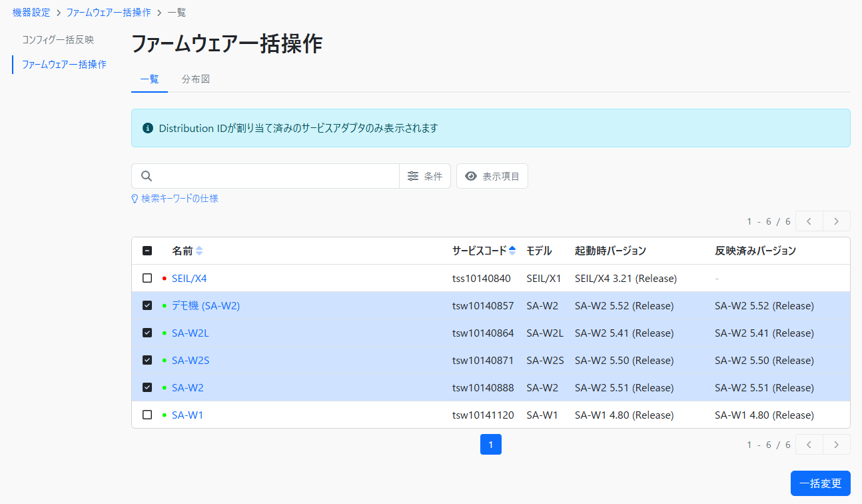The image size is (862, 504).
Task: Uncheck the デモ機 (SA-W2) row checkbox
Action: click(147, 305)
